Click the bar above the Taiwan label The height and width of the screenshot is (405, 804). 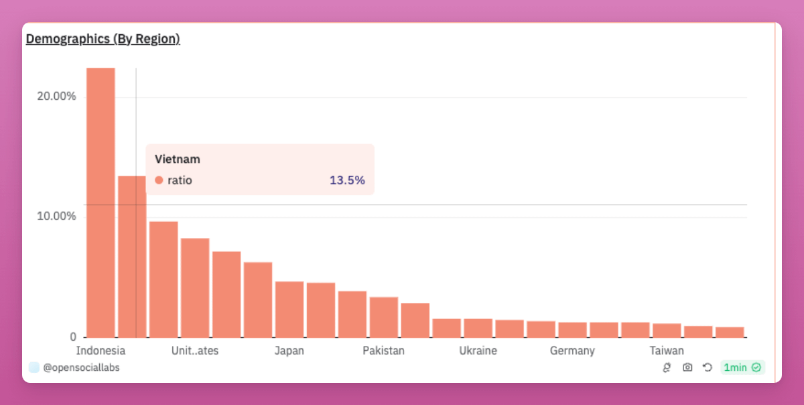[x=667, y=331]
